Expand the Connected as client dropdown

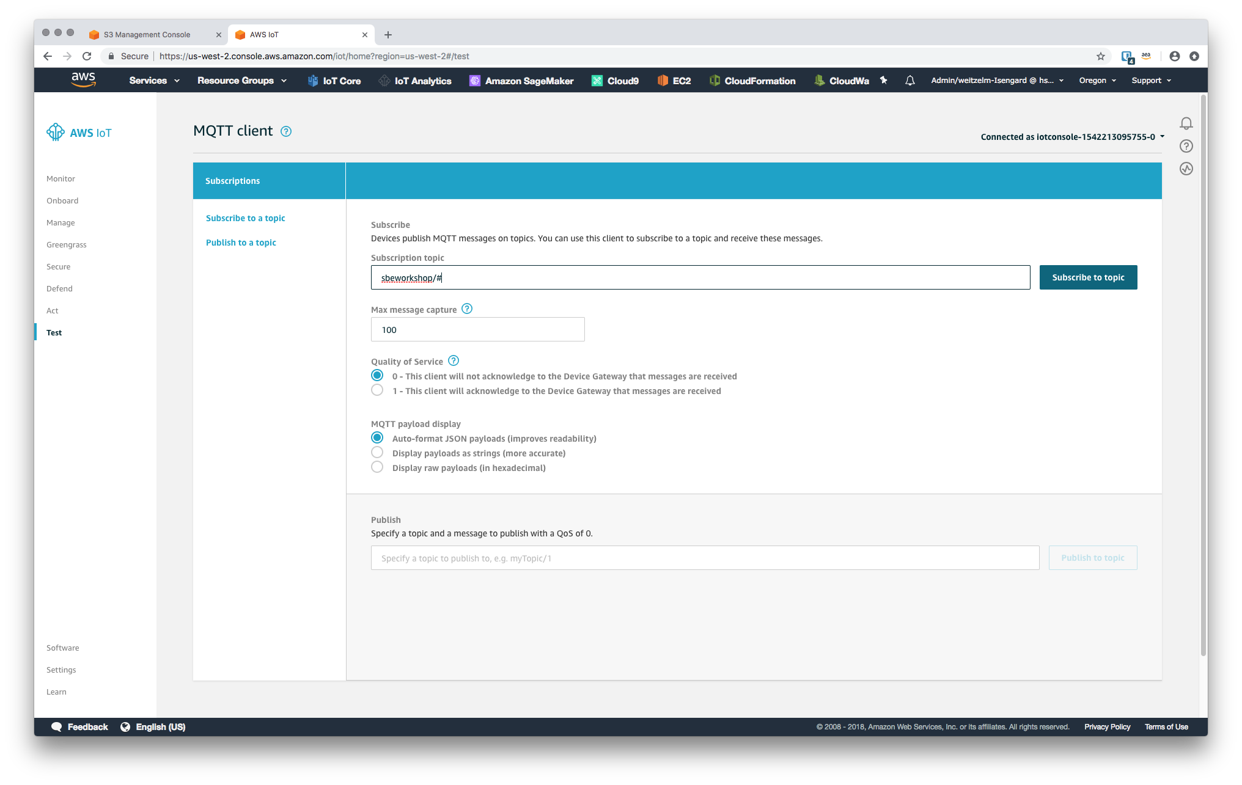pyautogui.click(x=1073, y=137)
